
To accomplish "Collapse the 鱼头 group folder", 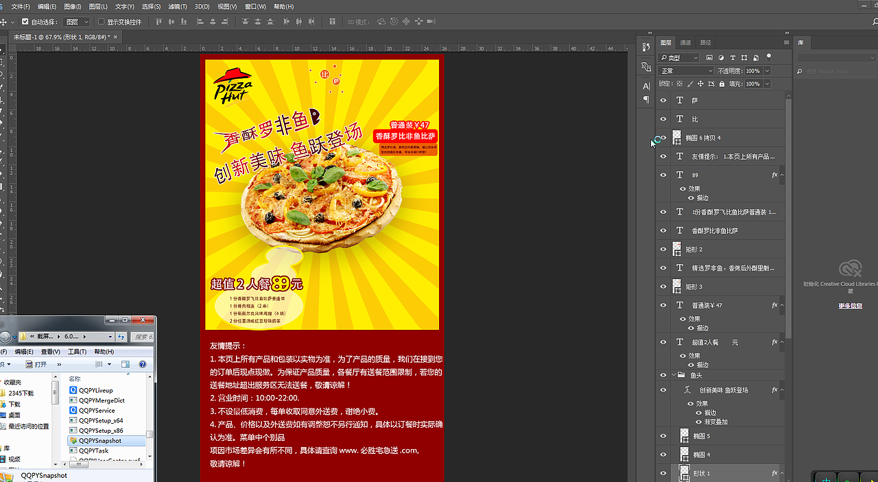I will (x=672, y=375).
